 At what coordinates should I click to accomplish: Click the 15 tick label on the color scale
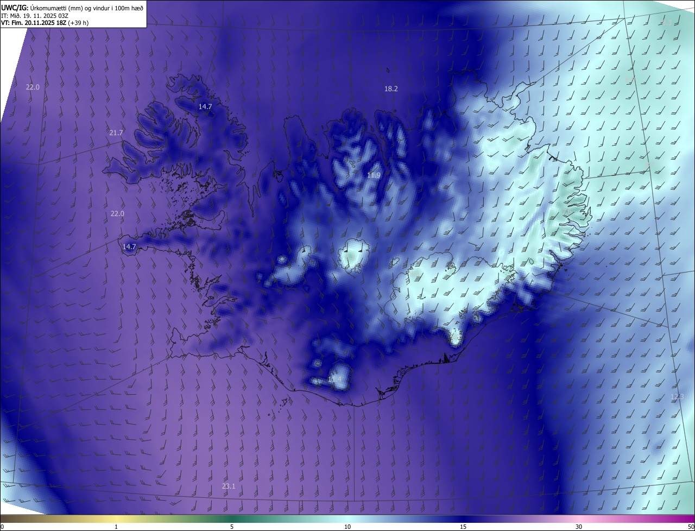point(463,527)
